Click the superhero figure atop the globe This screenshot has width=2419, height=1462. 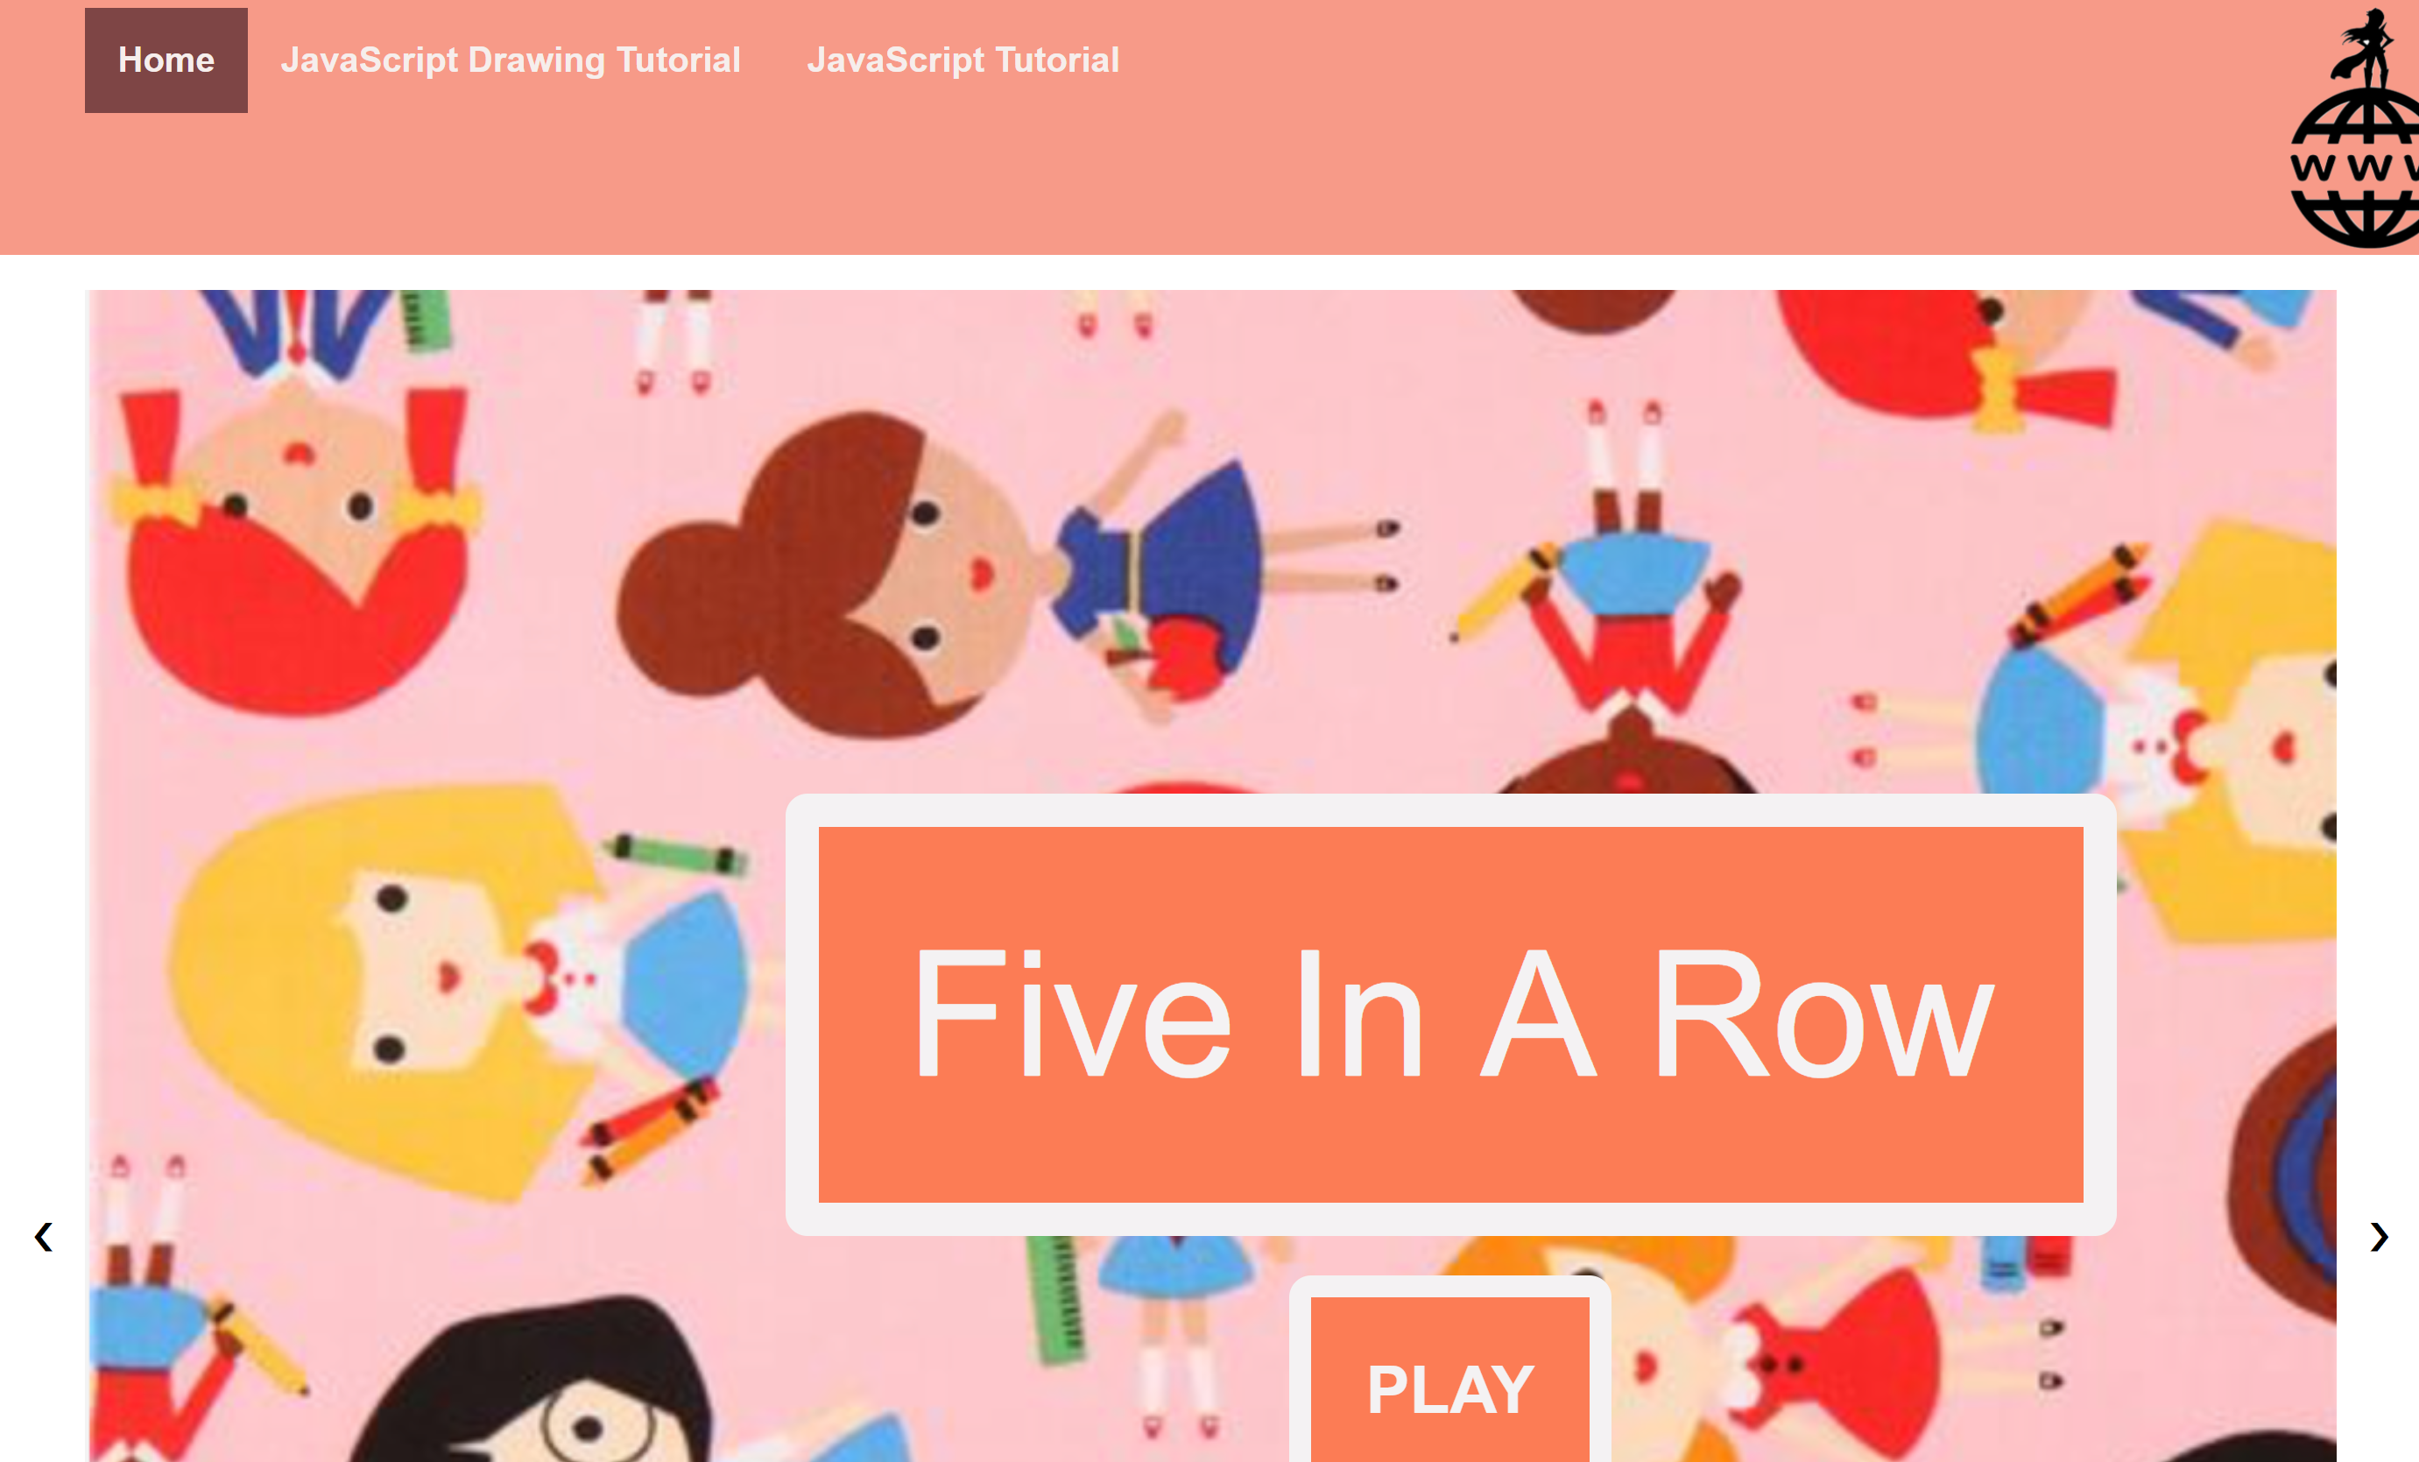pos(2366,47)
